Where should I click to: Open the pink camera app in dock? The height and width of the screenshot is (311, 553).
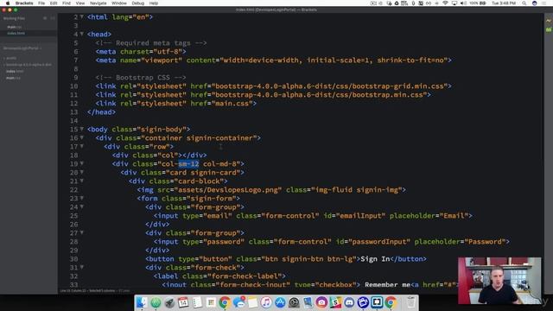pos(321,302)
